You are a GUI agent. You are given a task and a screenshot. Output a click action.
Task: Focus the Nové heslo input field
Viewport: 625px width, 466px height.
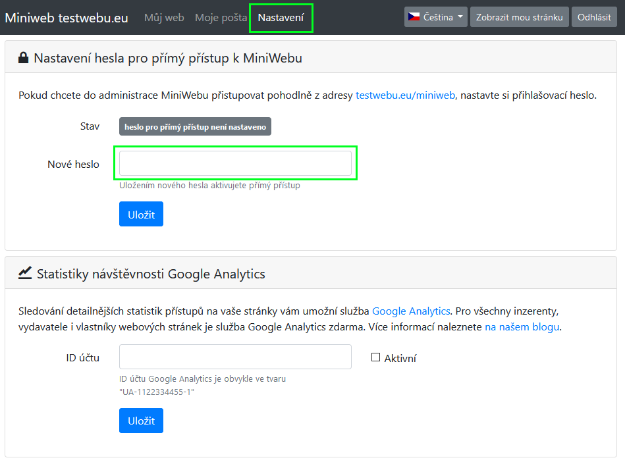click(235, 163)
